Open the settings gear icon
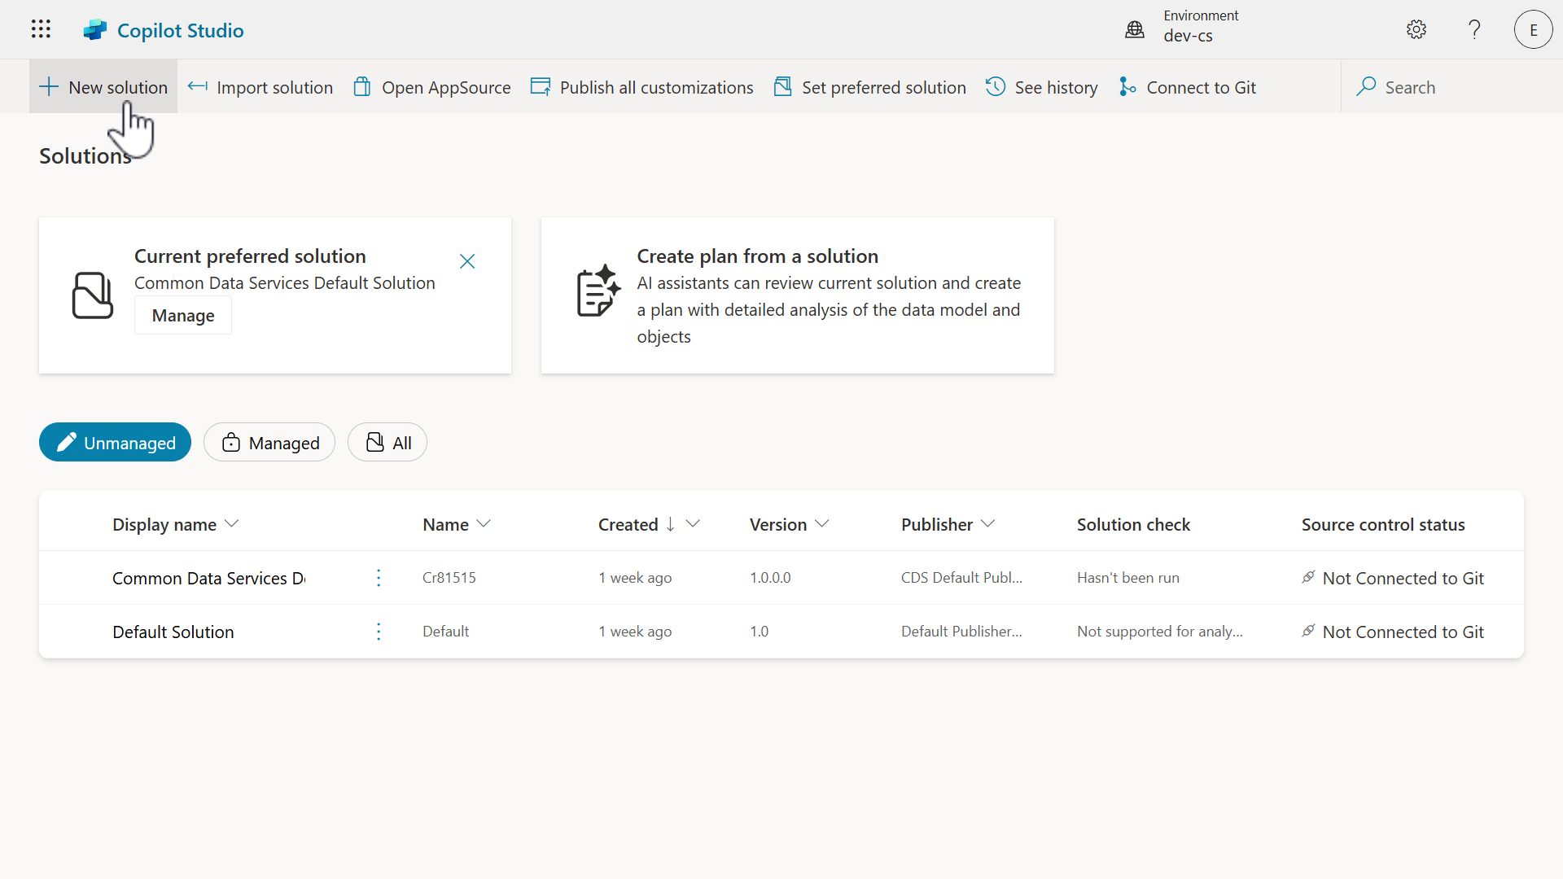The width and height of the screenshot is (1563, 879). click(x=1416, y=29)
